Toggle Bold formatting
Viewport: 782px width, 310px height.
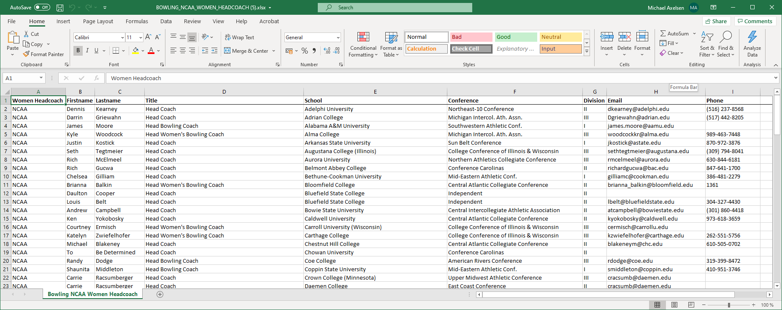(x=78, y=51)
